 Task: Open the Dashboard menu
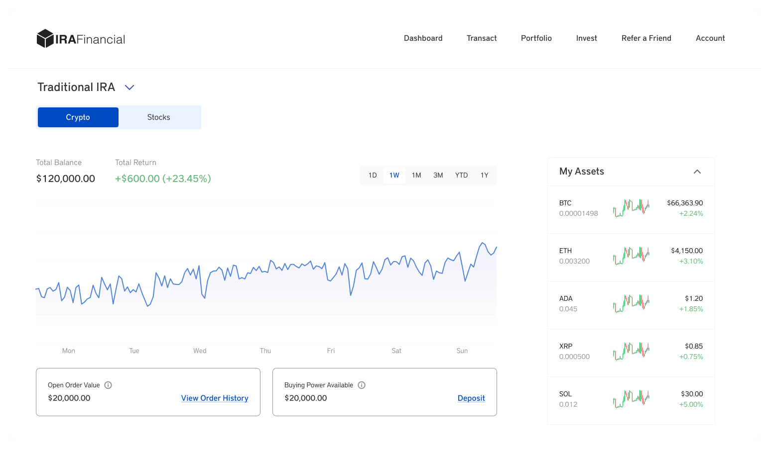(423, 38)
